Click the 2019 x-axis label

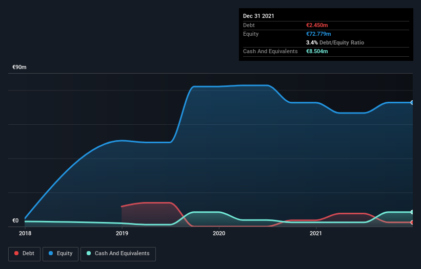(122, 233)
